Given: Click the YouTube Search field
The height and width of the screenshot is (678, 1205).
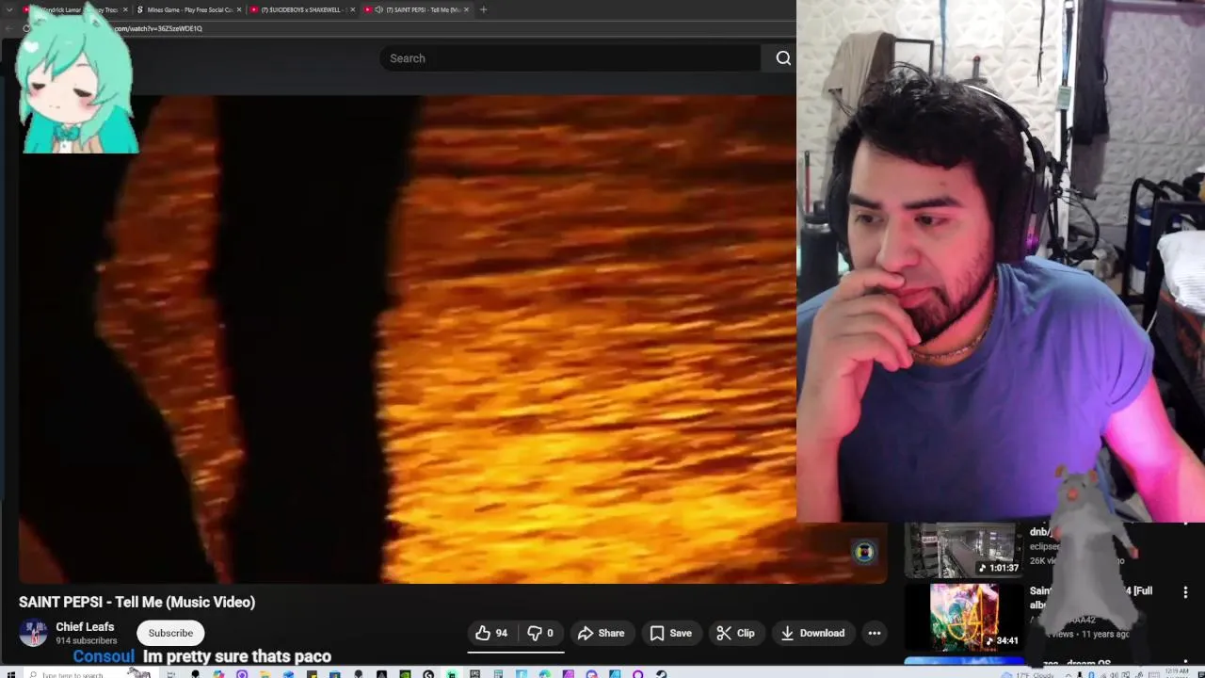Looking at the screenshot, I should (570, 58).
